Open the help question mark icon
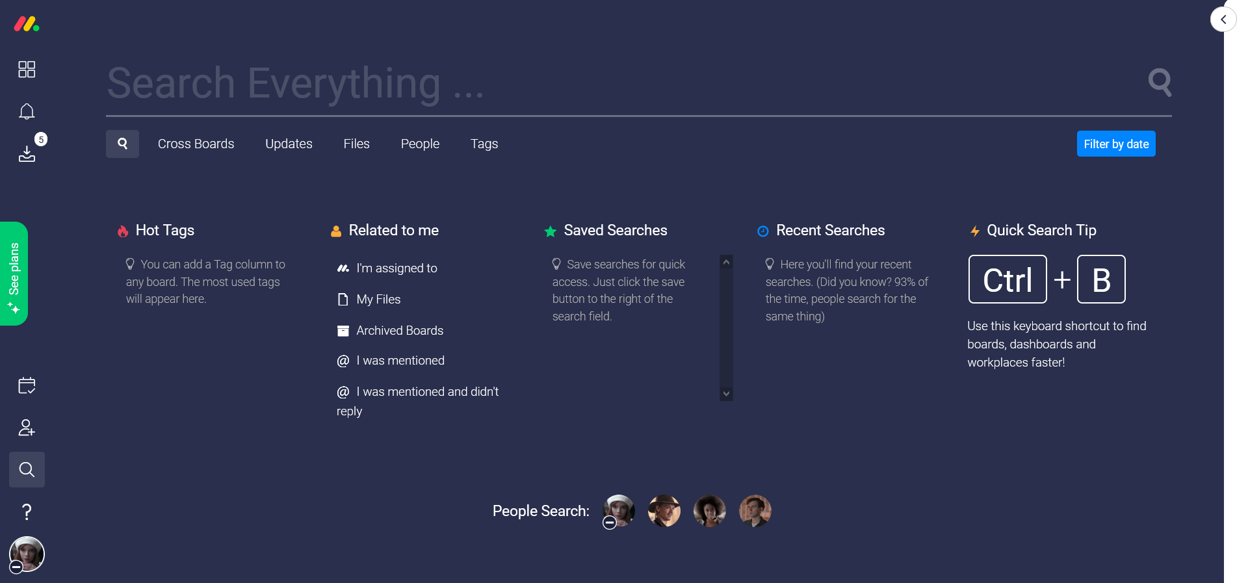Screen dimensions: 1248x583 point(27,512)
